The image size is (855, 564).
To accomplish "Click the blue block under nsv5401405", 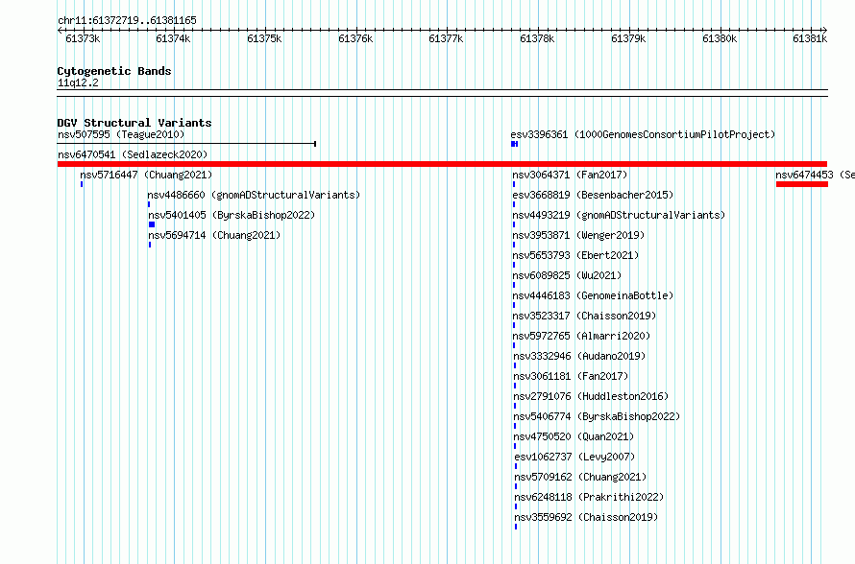I will [152, 224].
